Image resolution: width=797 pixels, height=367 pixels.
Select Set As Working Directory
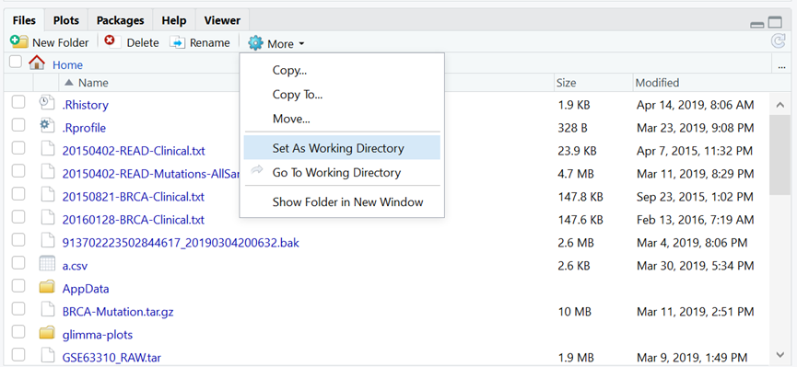tap(342, 148)
